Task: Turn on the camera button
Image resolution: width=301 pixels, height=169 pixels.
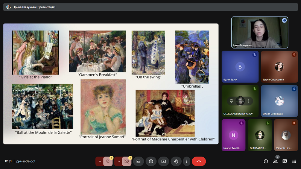Action: tap(127, 161)
